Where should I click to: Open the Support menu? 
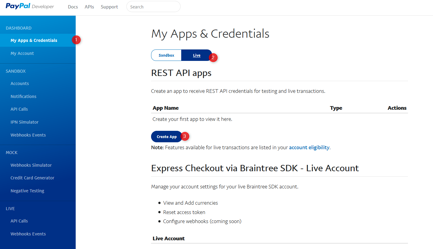[x=109, y=7]
